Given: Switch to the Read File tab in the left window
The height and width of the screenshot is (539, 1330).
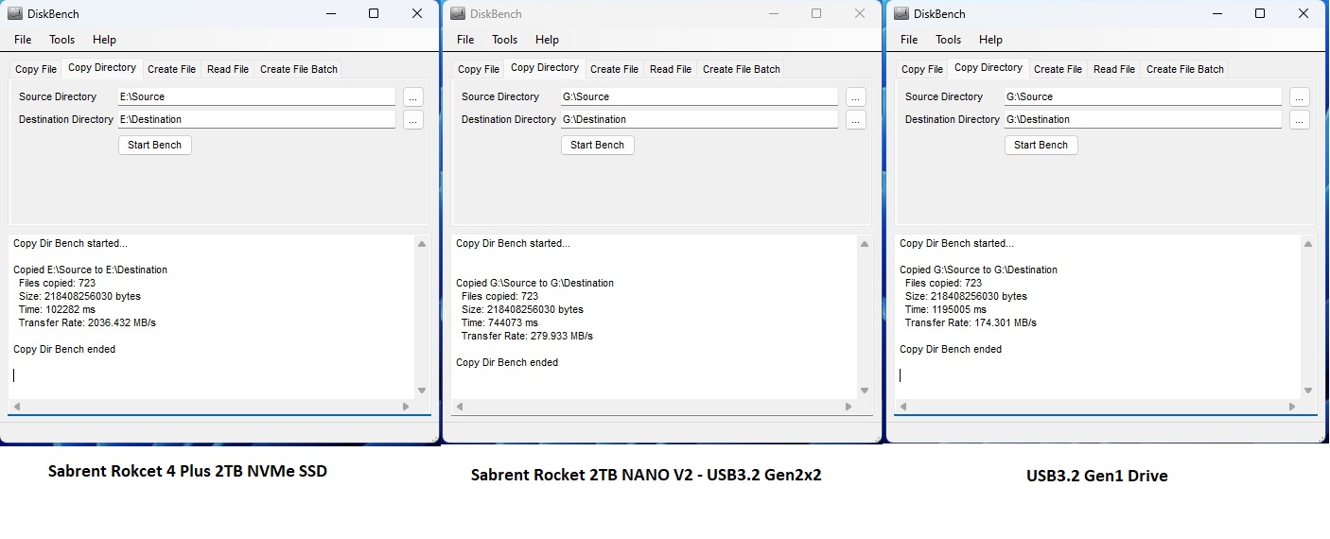Looking at the screenshot, I should pos(228,69).
